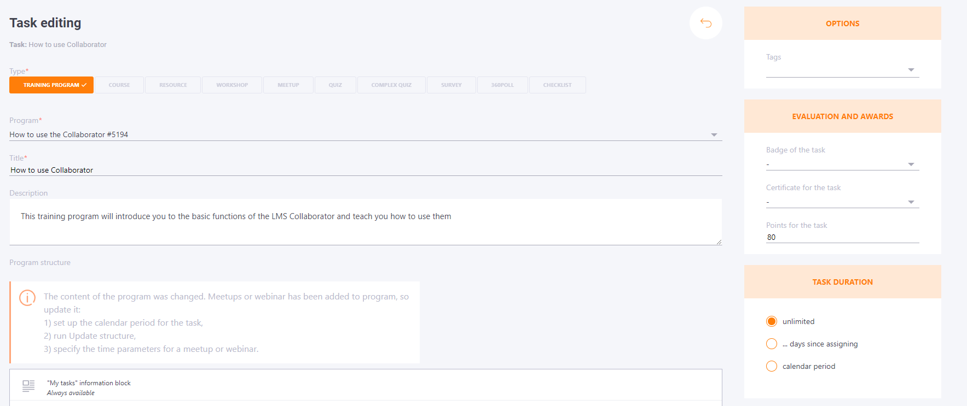967x406 pixels.
Task: Click the Program structure label
Action: coord(40,262)
